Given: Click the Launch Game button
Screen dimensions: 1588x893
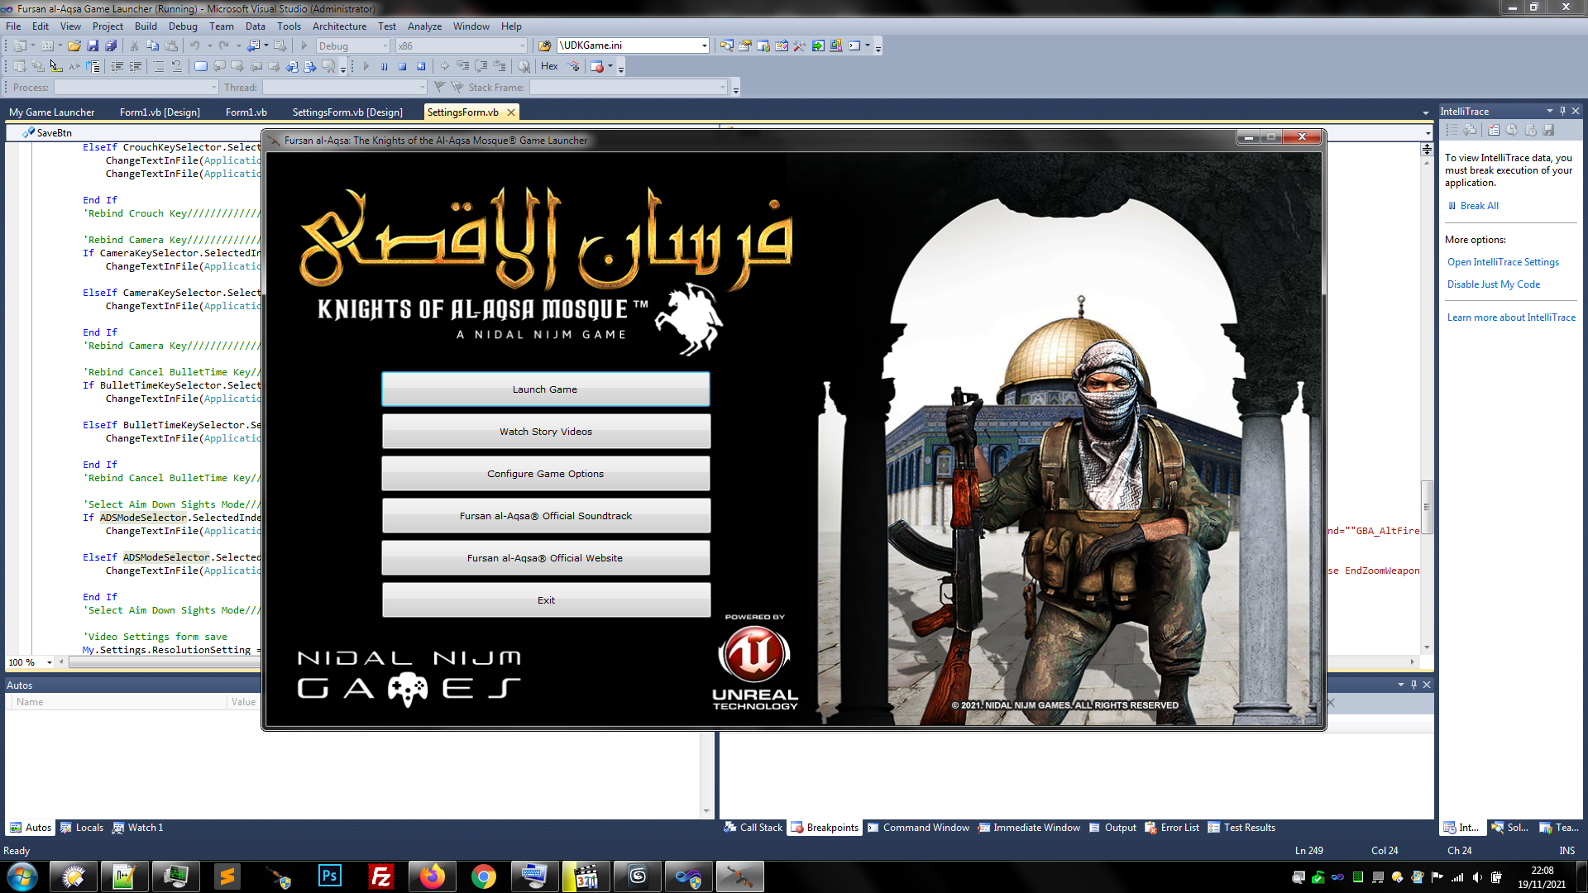Looking at the screenshot, I should click(x=545, y=389).
